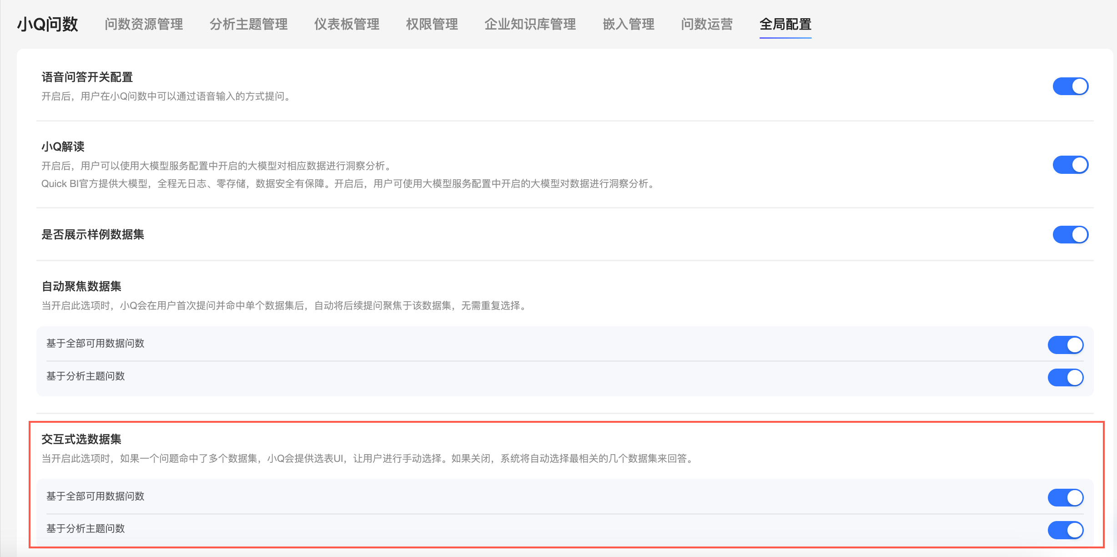This screenshot has width=1117, height=557.
Task: Toggle 自动聚焦数据集 基于全部可用数据问数 switch
Action: [x=1065, y=344]
